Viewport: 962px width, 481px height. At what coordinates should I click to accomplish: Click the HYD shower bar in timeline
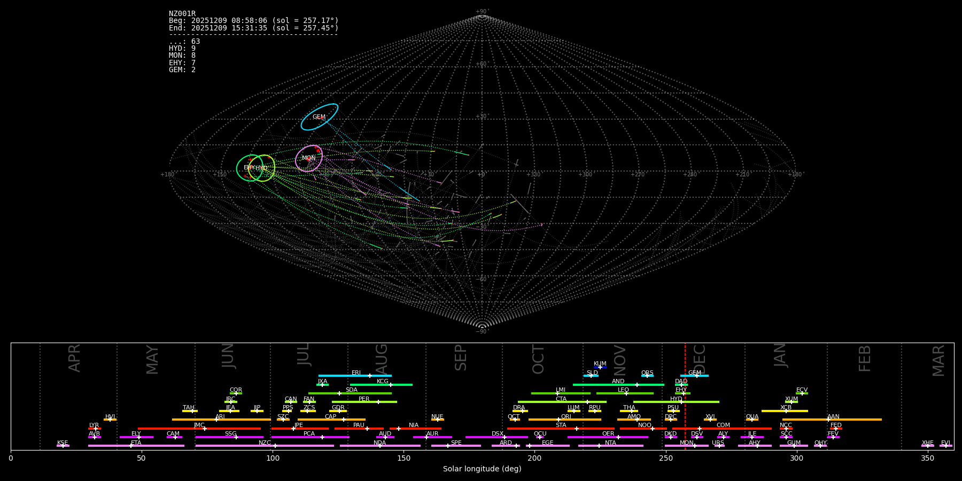coord(676,402)
